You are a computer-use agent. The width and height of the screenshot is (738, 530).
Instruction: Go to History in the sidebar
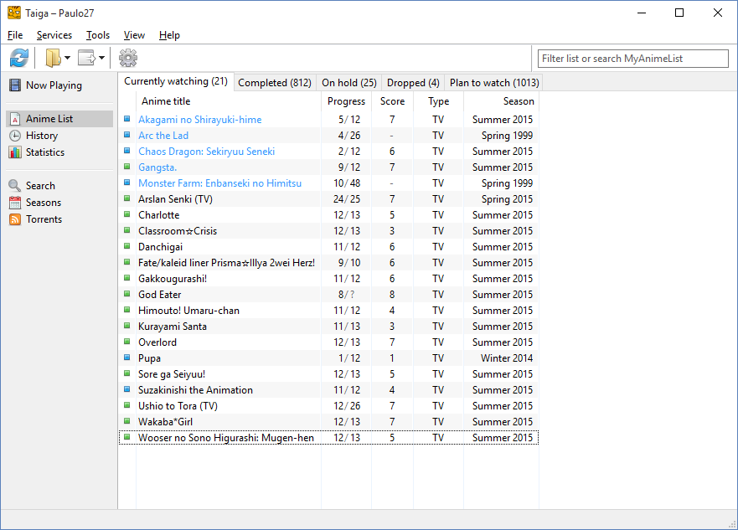point(41,136)
